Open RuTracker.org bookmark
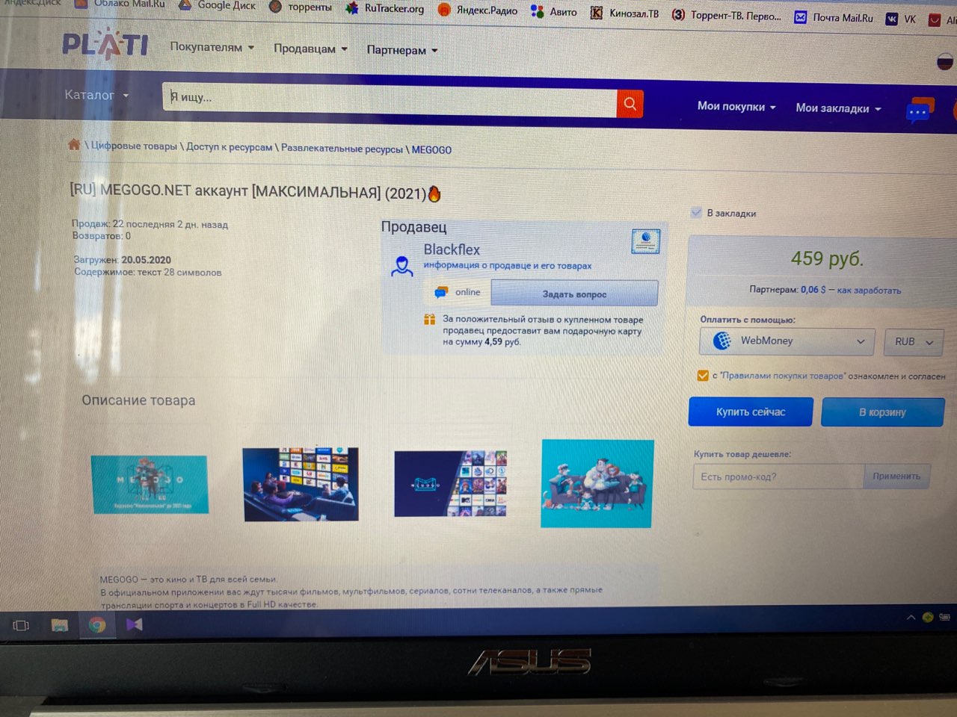The image size is (957, 717). [x=386, y=9]
